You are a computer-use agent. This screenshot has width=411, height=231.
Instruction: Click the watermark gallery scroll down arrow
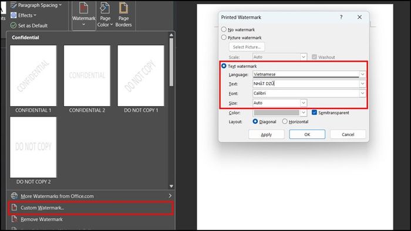click(171, 186)
